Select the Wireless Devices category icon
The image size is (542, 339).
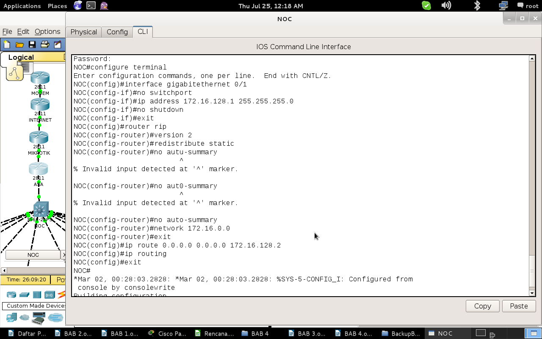[x=50, y=295]
